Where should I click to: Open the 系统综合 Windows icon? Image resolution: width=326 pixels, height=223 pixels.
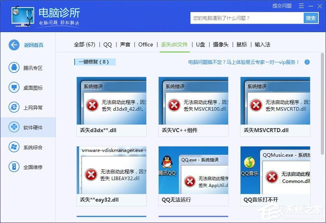coord(14,147)
